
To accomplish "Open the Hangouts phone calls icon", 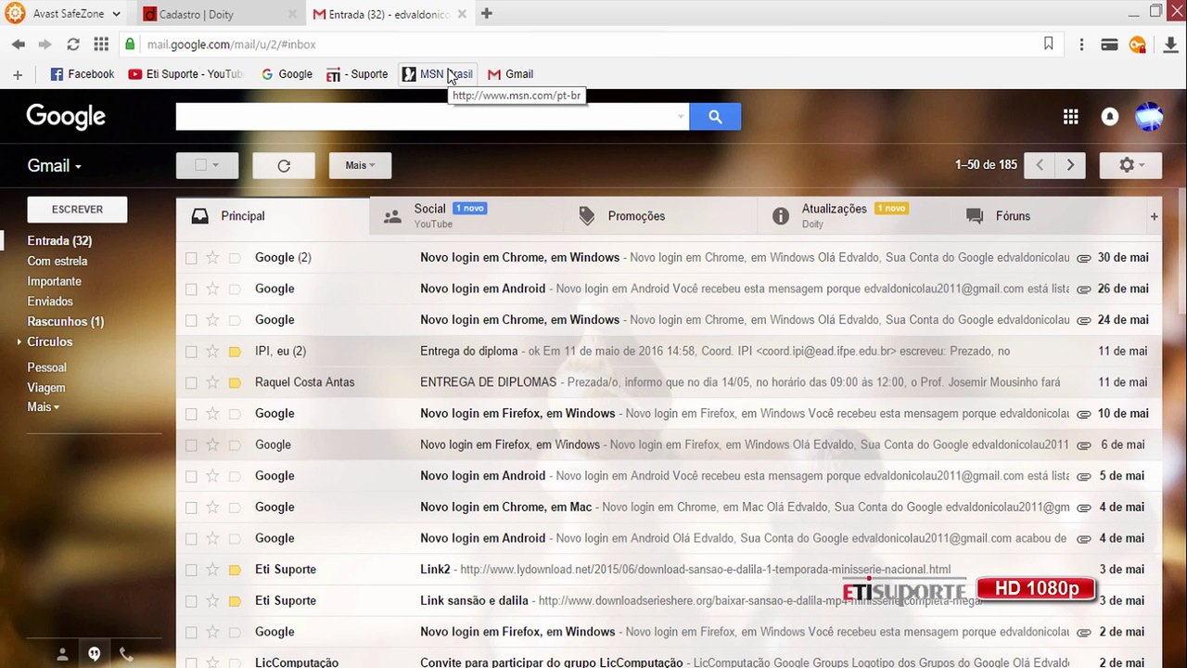I will click(126, 654).
